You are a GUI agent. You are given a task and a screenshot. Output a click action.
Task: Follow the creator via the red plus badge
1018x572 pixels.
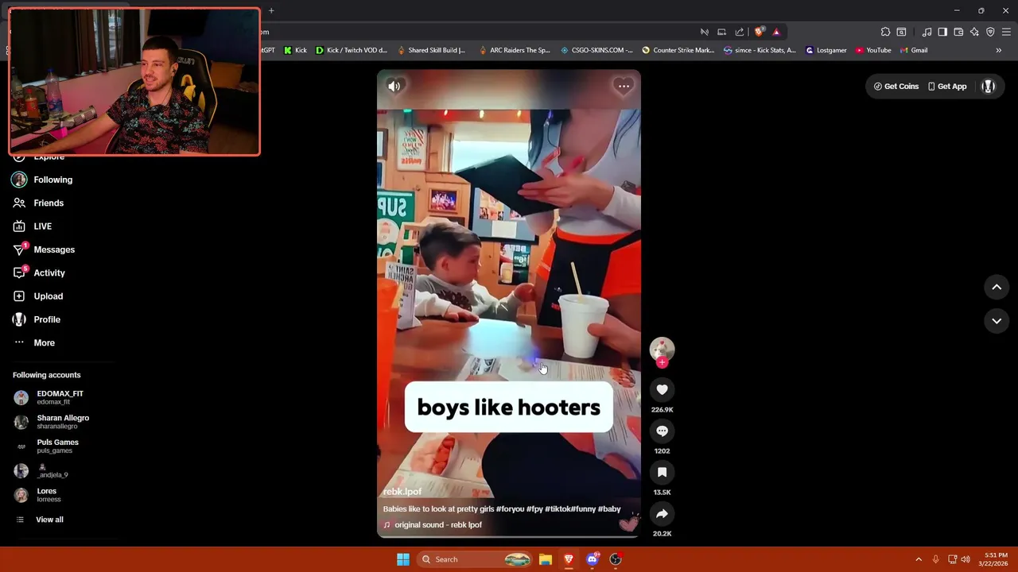click(662, 362)
